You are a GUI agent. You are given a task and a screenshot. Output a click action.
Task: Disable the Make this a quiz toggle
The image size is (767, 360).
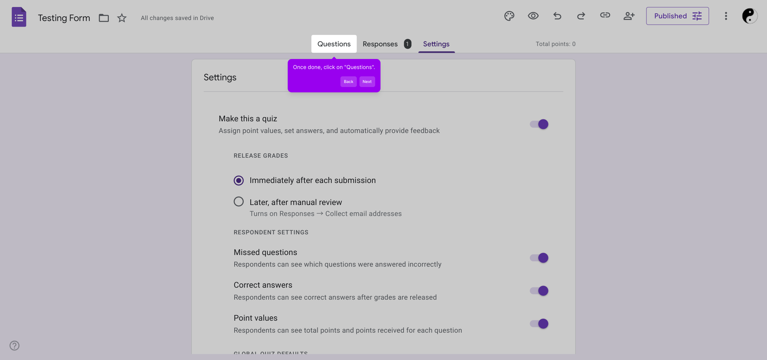[539, 124]
